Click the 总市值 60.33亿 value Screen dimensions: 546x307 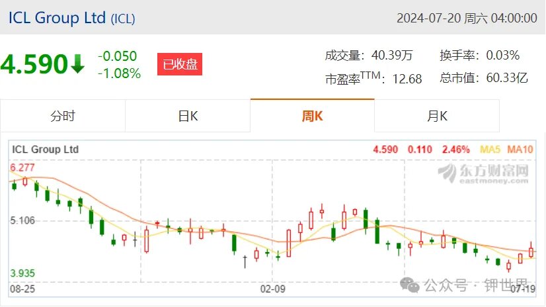507,77
